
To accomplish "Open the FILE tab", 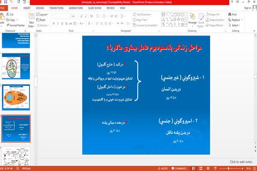I will pyautogui.click(x=3, y=8).
